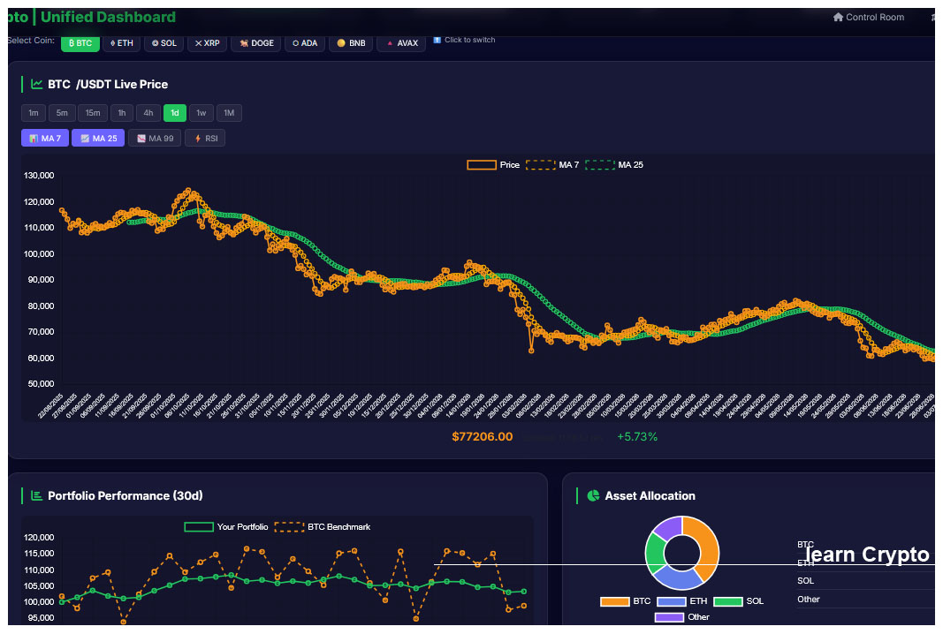943x634 pixels.
Task: Click the Control Room home icon
Action: click(x=838, y=18)
